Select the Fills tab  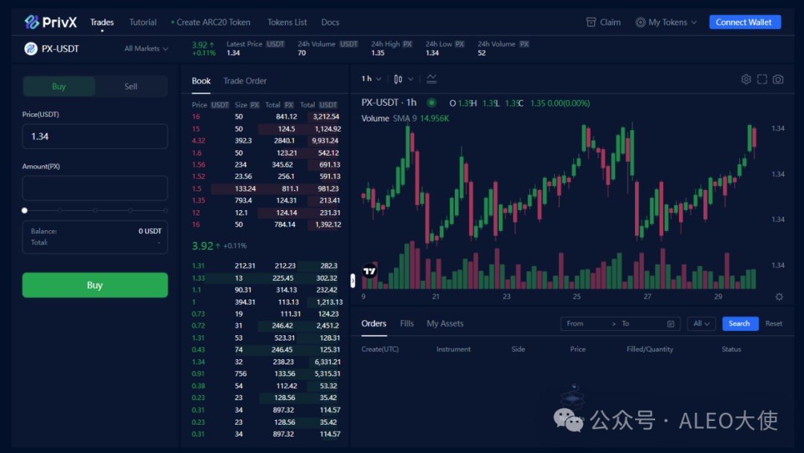pyautogui.click(x=406, y=323)
